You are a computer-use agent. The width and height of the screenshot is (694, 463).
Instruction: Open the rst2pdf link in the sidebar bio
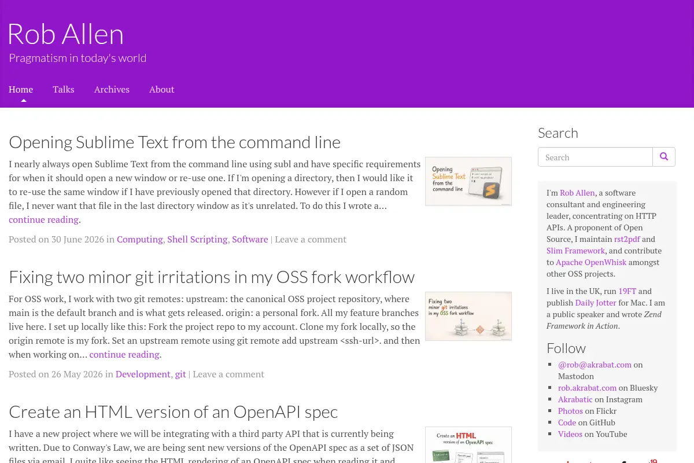coord(627,239)
